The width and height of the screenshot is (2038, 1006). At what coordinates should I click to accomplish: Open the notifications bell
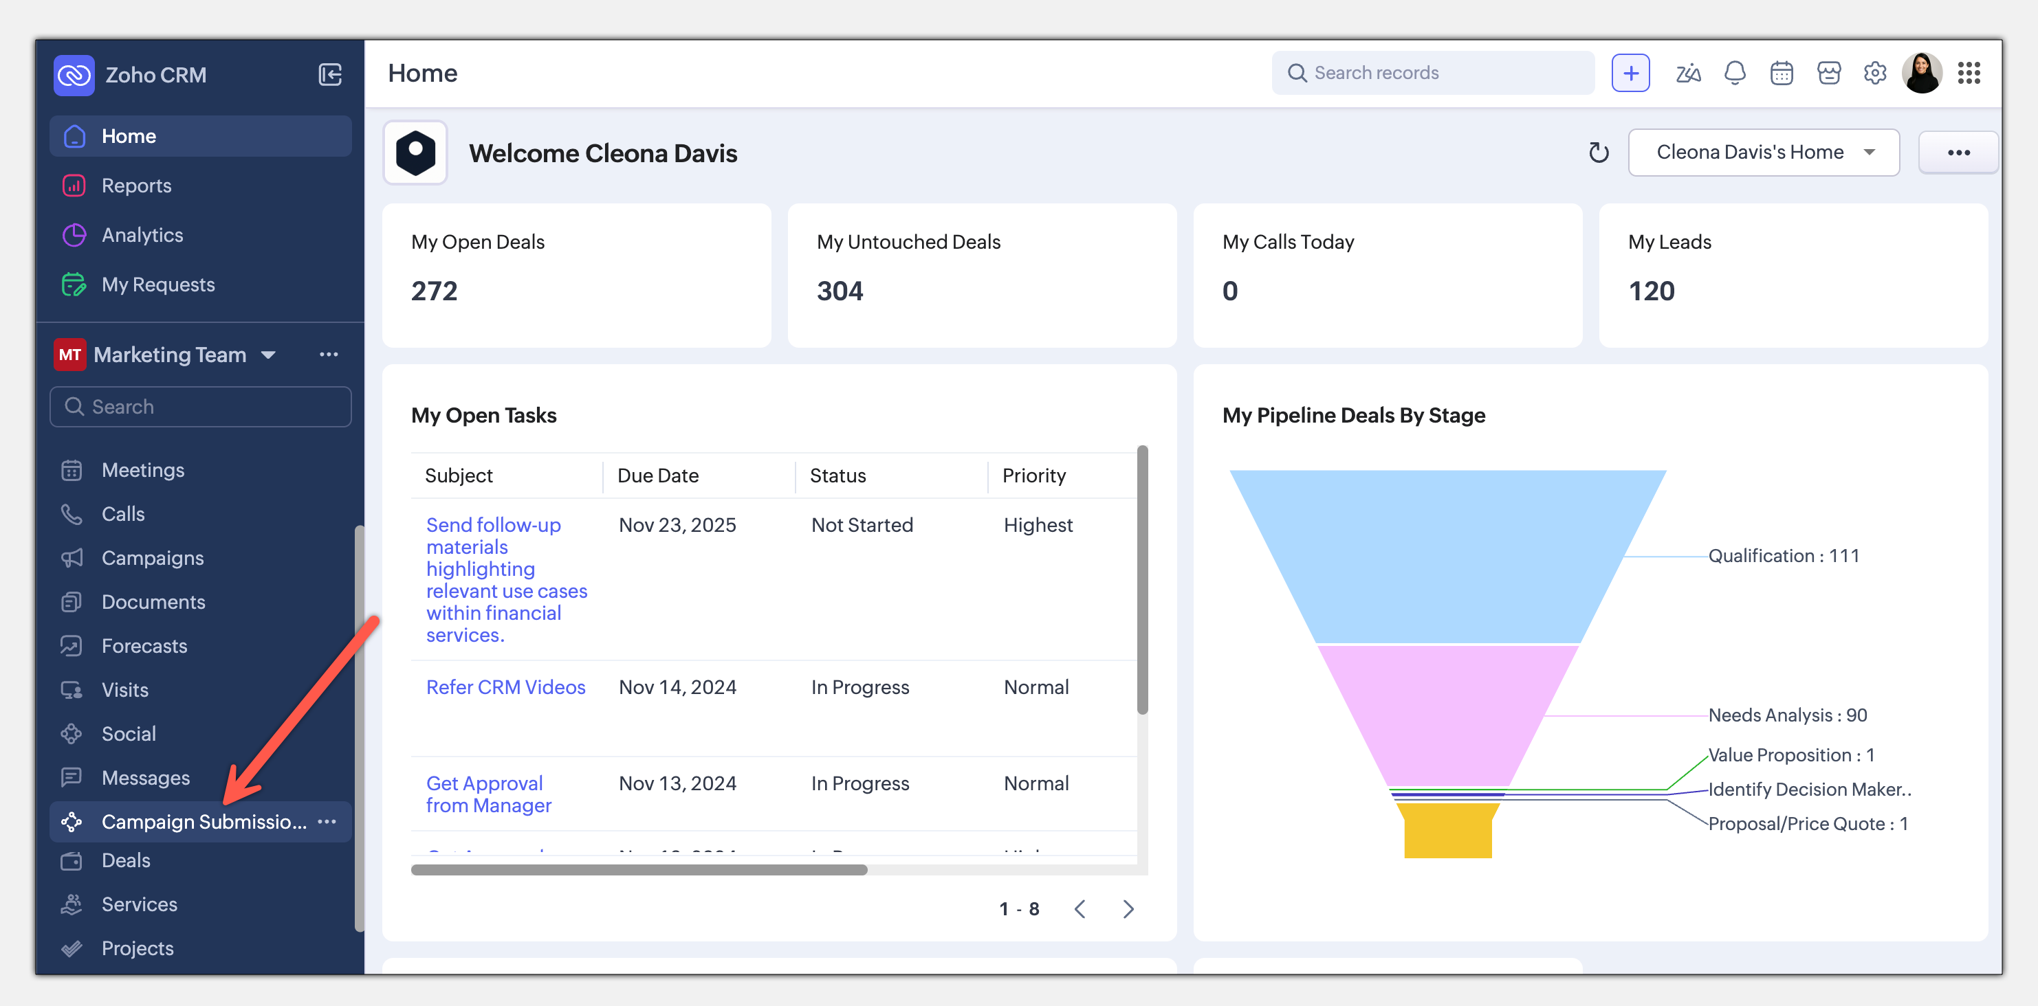click(1734, 74)
